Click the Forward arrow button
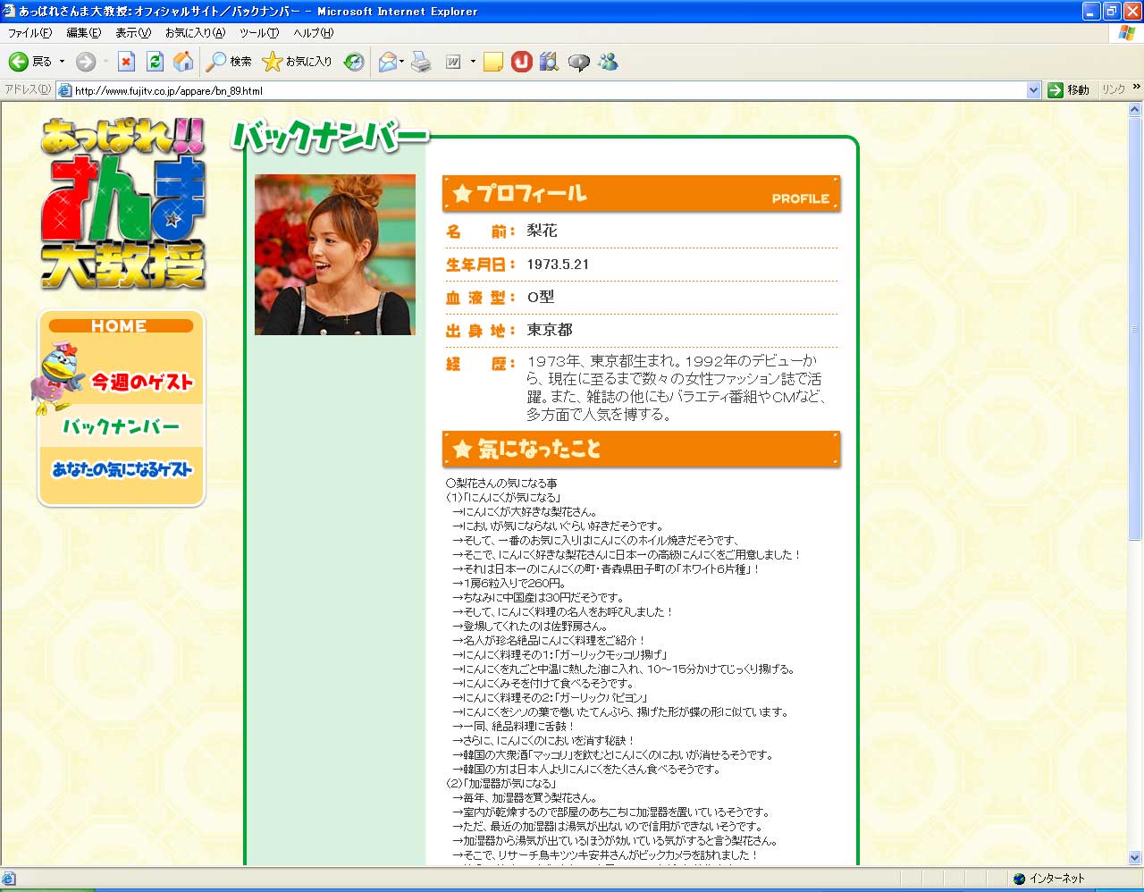Image resolution: width=1144 pixels, height=892 pixels. (86, 62)
